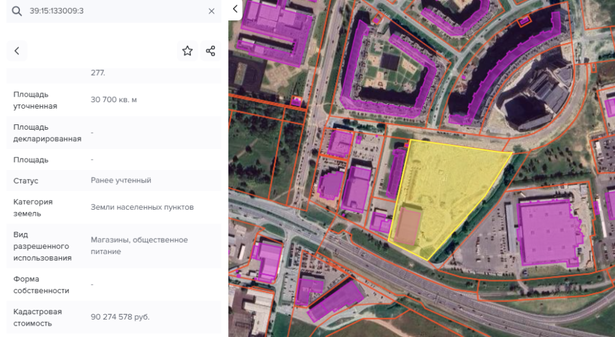The width and height of the screenshot is (615, 337).
Task: Click 'Земли населенных пунктов' category value
Action: click(x=142, y=207)
